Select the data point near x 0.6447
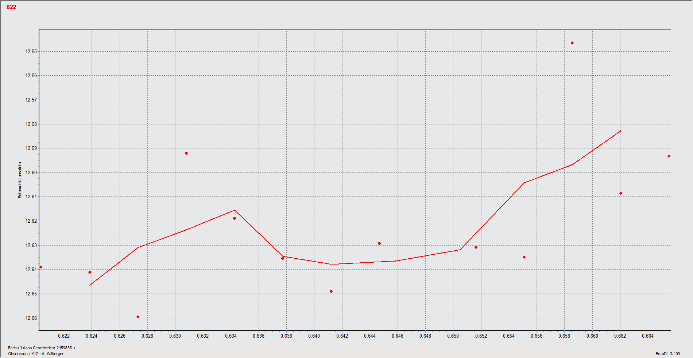693x358 pixels. (x=379, y=243)
